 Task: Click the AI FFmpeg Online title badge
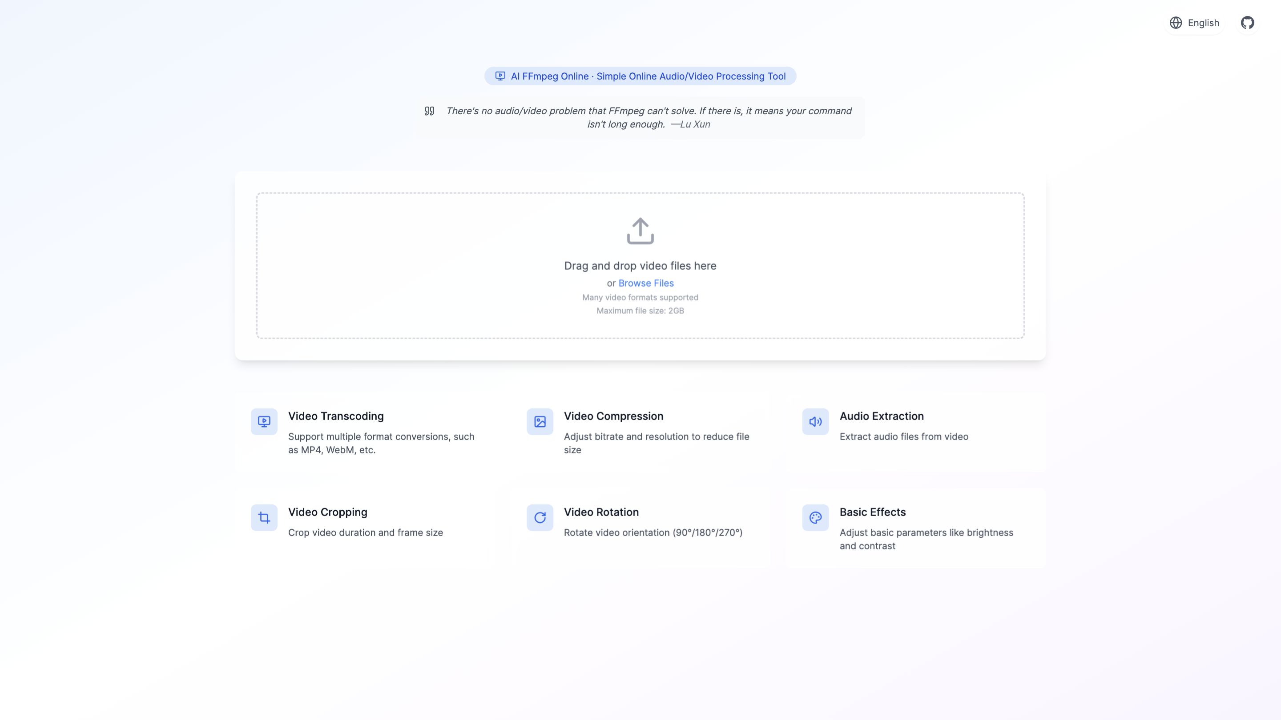pyautogui.click(x=640, y=76)
